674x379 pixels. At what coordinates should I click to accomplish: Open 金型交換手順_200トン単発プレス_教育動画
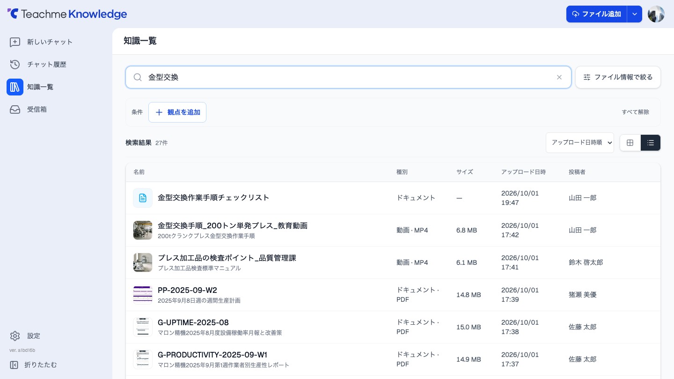[233, 226]
